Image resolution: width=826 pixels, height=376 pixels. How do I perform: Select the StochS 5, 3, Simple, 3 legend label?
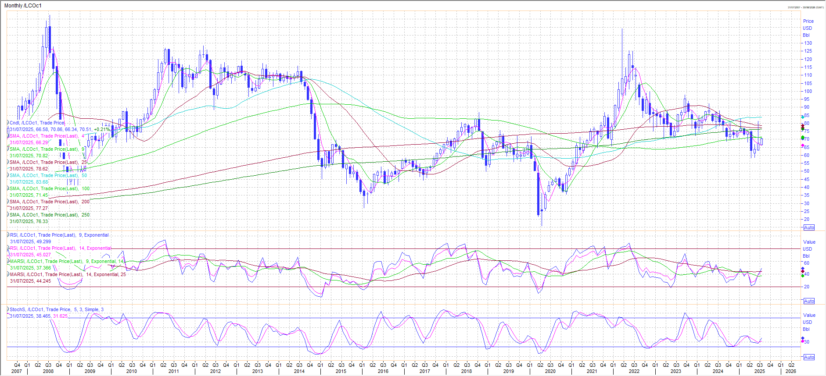[x=57, y=309]
